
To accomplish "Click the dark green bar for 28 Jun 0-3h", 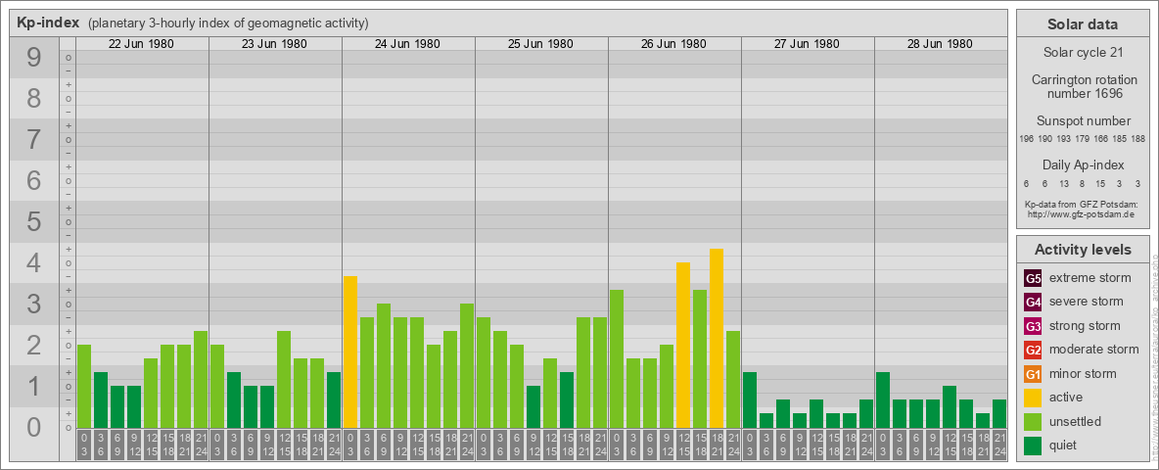I will [x=883, y=399].
